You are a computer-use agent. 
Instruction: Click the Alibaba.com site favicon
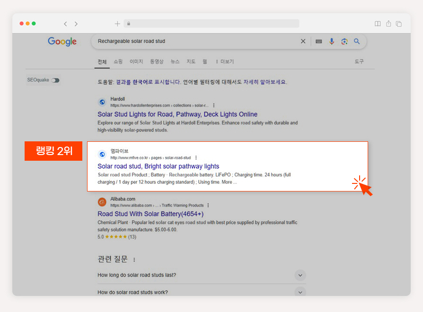click(102, 202)
